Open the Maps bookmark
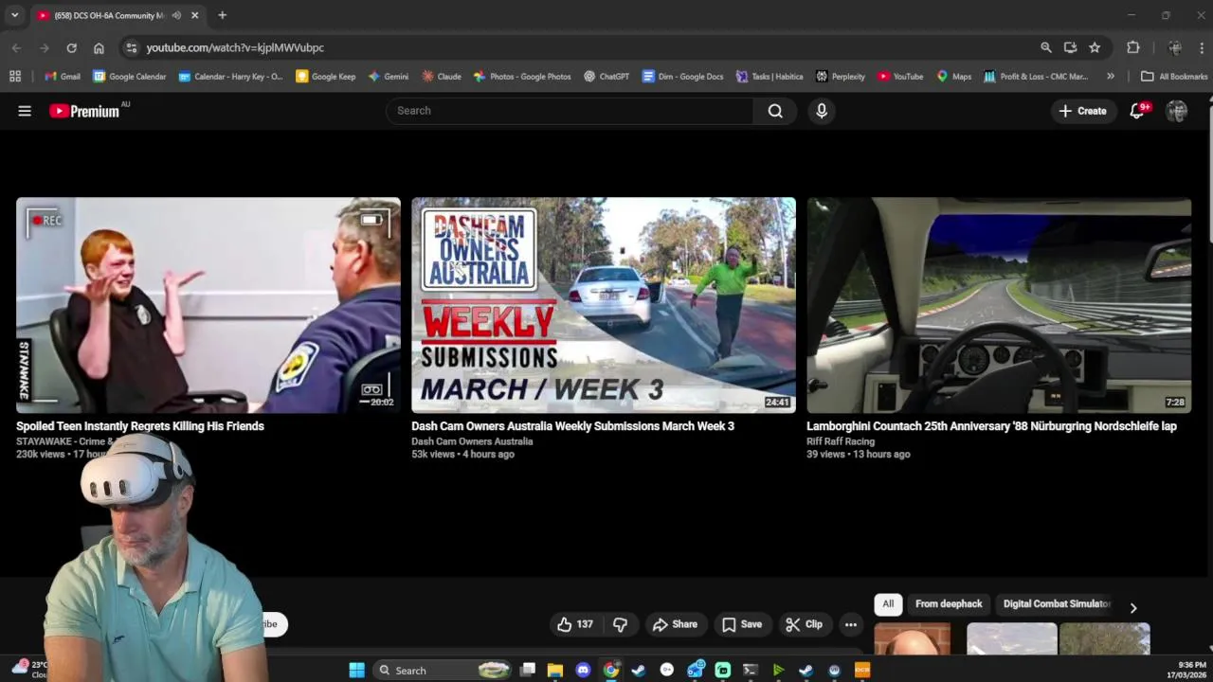The height and width of the screenshot is (682, 1213). tap(954, 76)
